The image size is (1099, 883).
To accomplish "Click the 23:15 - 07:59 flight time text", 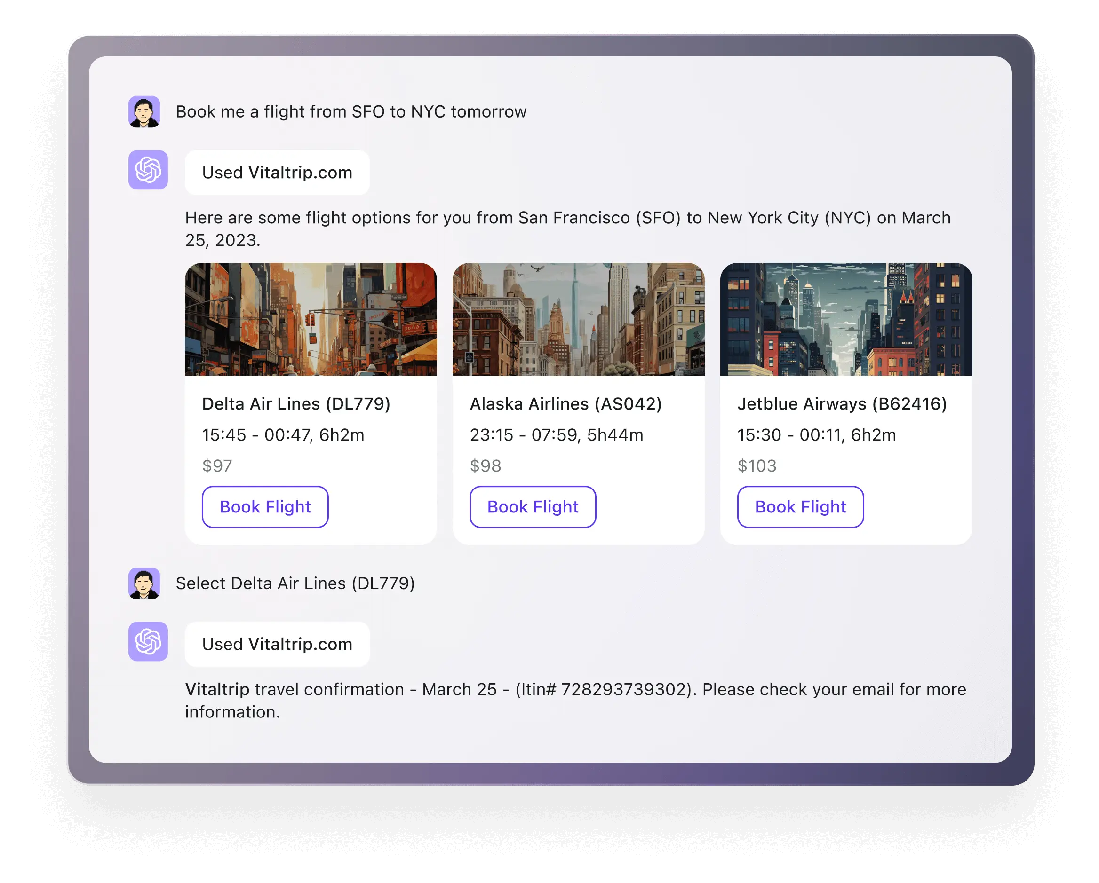I will 556,434.
